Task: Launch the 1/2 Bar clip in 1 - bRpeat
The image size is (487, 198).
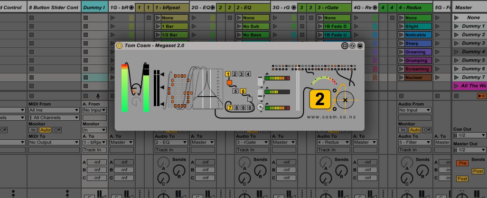Action: click(x=158, y=35)
